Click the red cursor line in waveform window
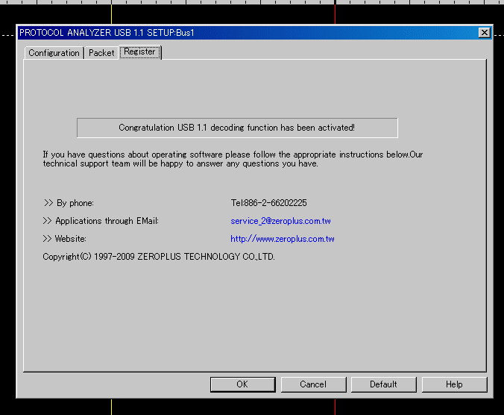This screenshot has height=415, width=504. [335, 14]
